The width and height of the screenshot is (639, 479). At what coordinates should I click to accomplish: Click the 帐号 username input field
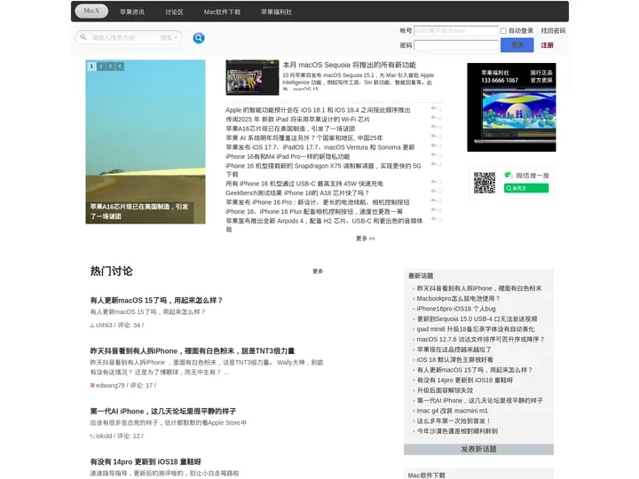(x=456, y=30)
